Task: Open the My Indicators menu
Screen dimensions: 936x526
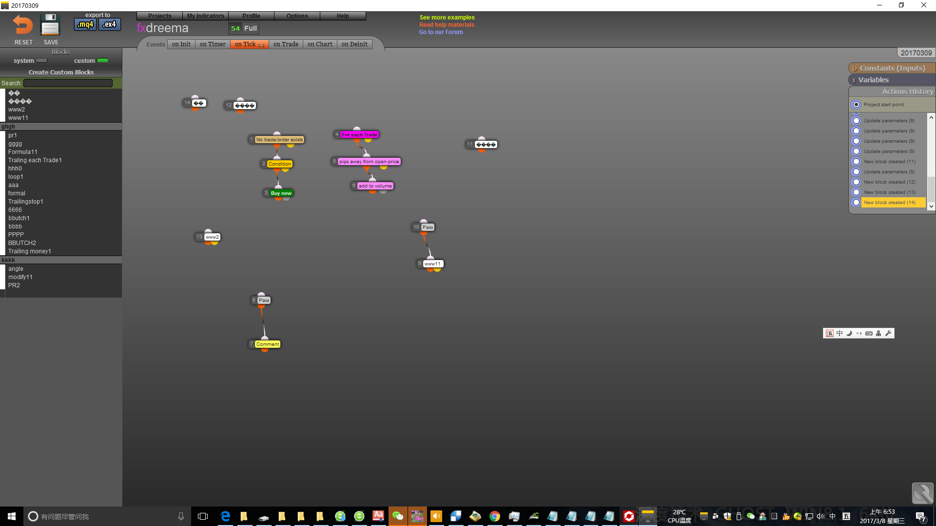Action: click(205, 16)
